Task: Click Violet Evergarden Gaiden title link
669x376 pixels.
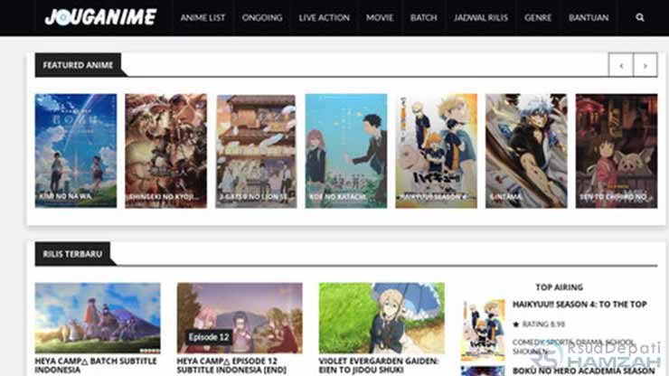Action: pos(379,365)
